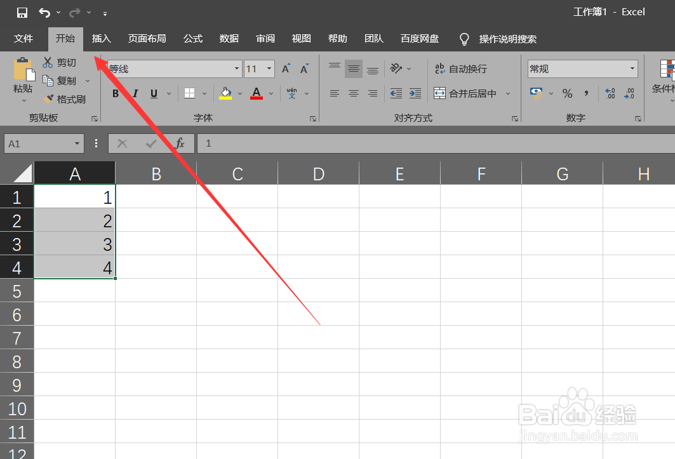Viewport: 675px width, 459px height.
Task: Open the 百度网盘 tab
Action: coord(420,39)
